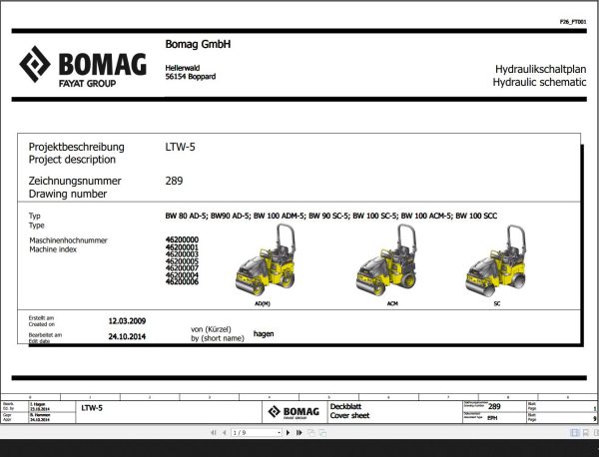Click the created on date 12.03.2009
The image size is (599, 457).
pyautogui.click(x=127, y=321)
